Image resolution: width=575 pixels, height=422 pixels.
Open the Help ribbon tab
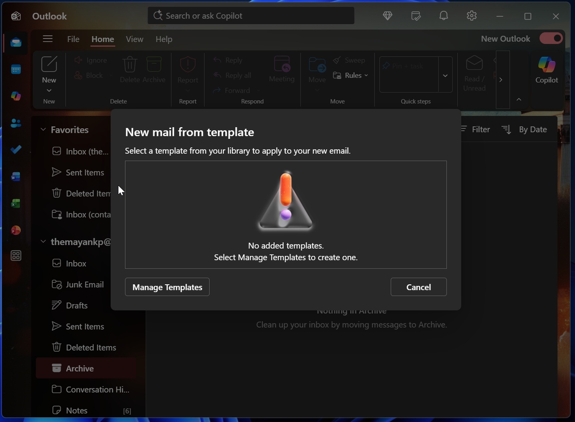click(x=164, y=39)
